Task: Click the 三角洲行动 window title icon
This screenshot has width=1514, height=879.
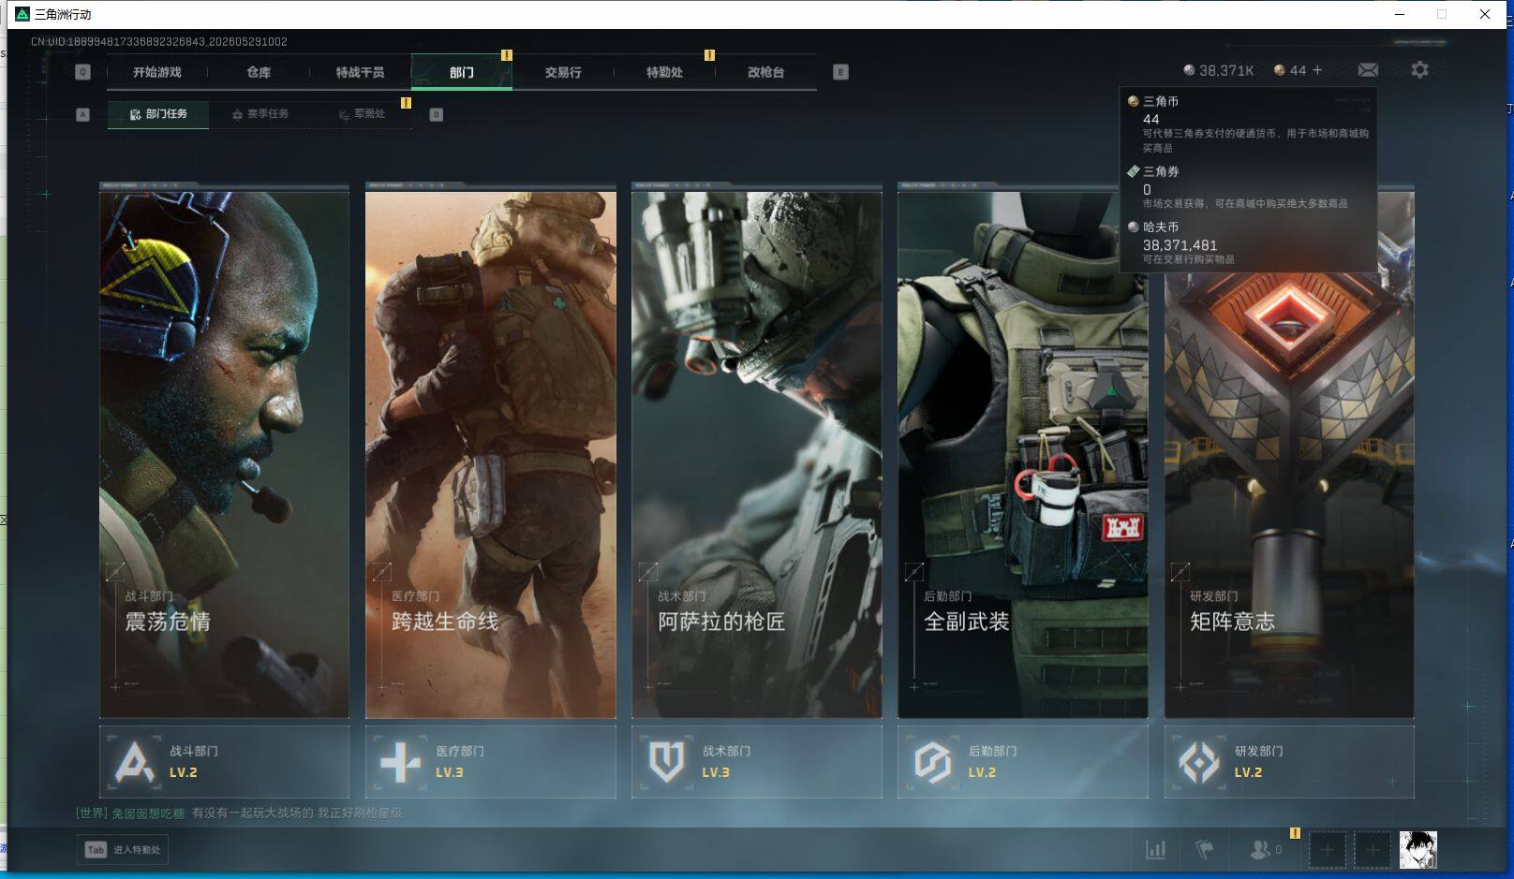Action: pos(22,14)
